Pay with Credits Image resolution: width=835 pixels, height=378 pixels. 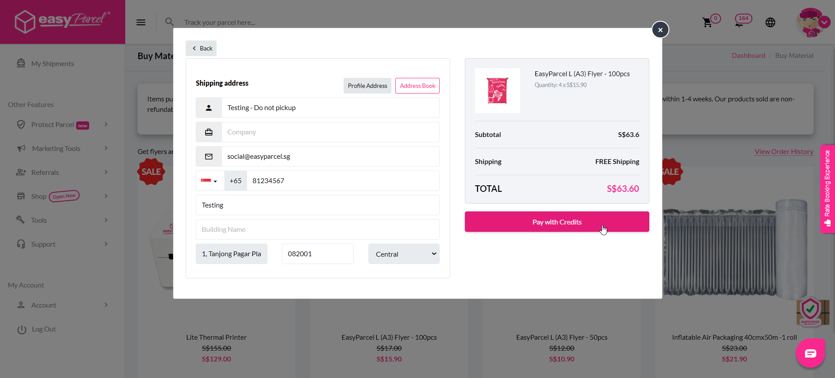pyautogui.click(x=557, y=222)
